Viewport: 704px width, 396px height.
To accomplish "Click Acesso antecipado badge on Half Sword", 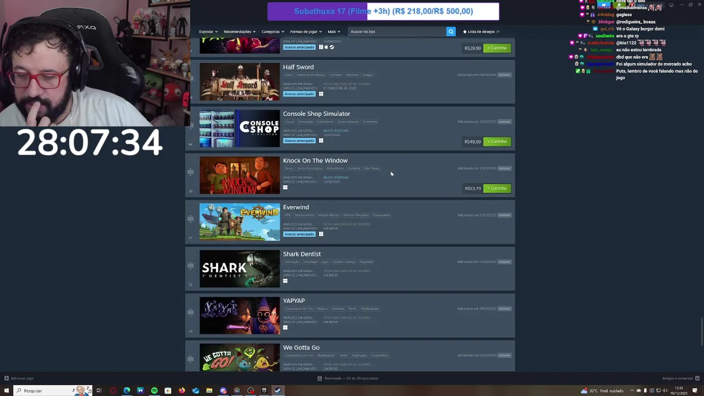I will pyautogui.click(x=299, y=94).
